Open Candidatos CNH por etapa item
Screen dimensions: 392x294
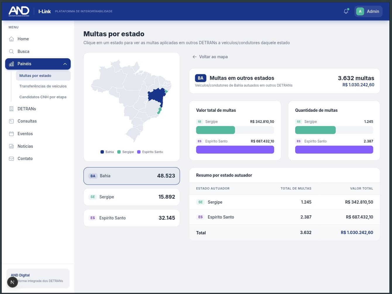click(x=43, y=97)
